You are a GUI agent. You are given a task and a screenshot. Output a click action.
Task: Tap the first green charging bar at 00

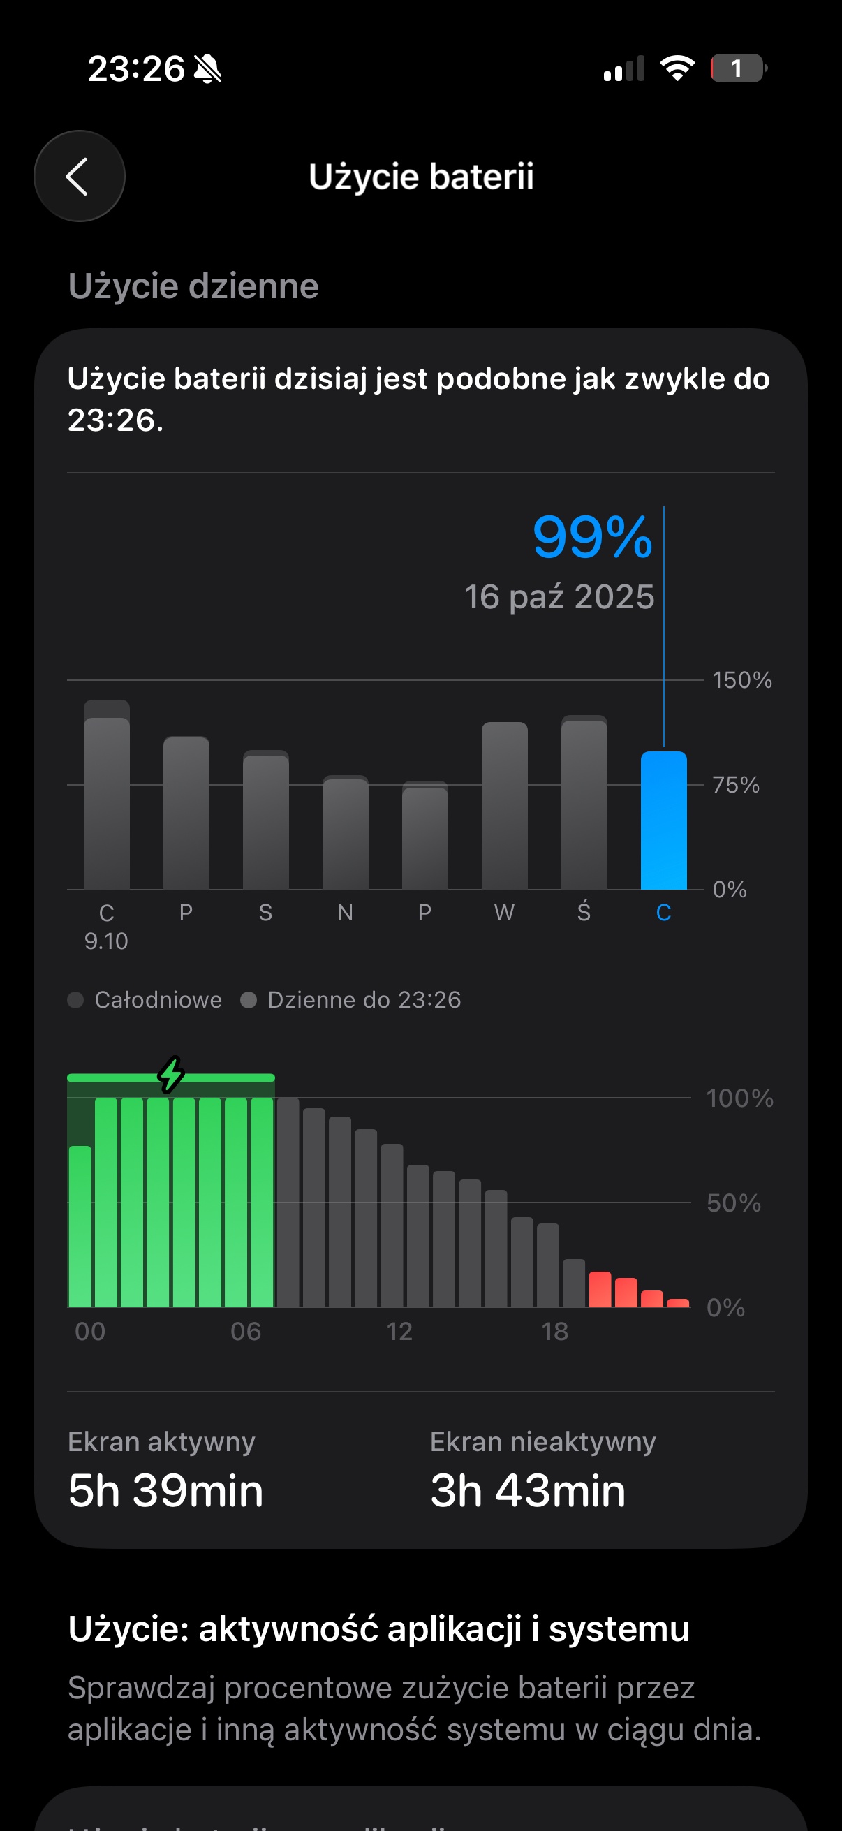(80, 1226)
